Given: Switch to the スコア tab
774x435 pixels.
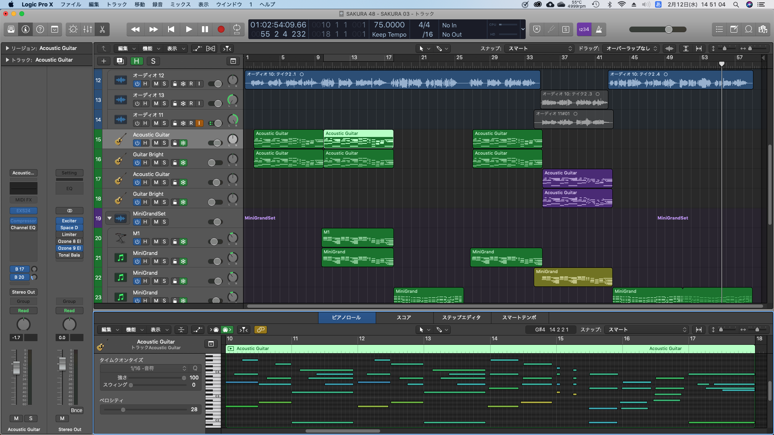Looking at the screenshot, I should coord(404,317).
